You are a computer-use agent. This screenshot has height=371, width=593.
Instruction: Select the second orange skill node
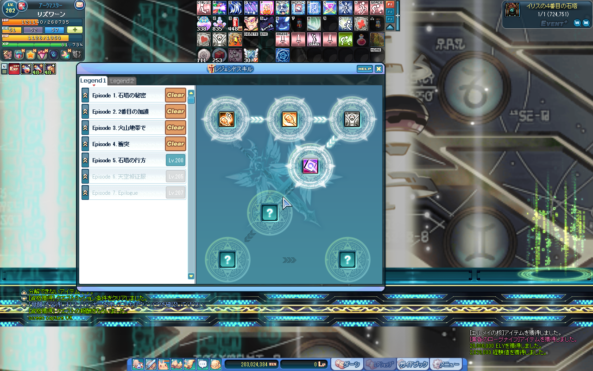[290, 119]
